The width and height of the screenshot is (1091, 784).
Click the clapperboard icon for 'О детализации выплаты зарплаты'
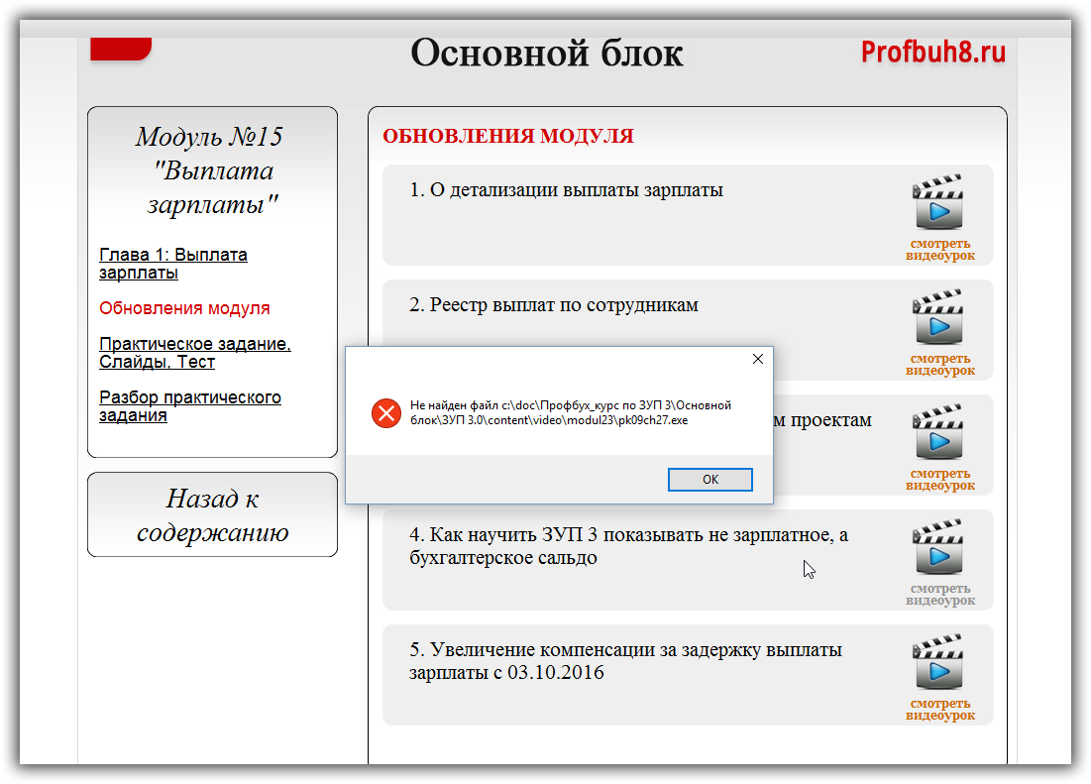pos(937,203)
